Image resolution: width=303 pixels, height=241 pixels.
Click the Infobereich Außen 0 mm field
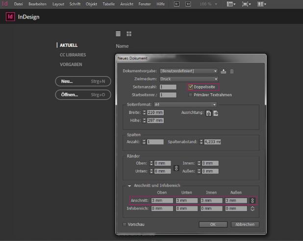236,208
